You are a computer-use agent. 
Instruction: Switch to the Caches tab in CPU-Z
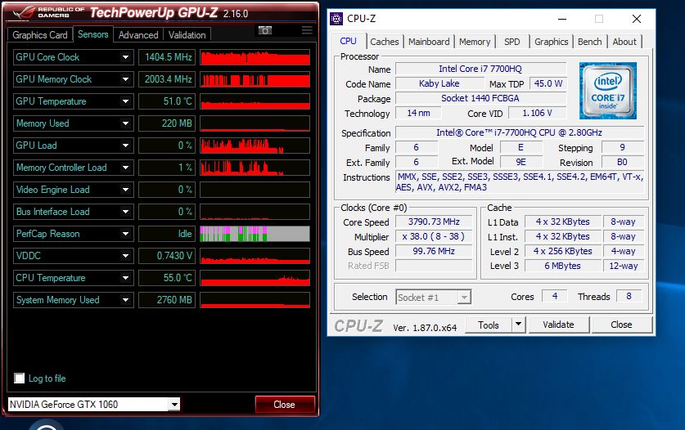[385, 42]
